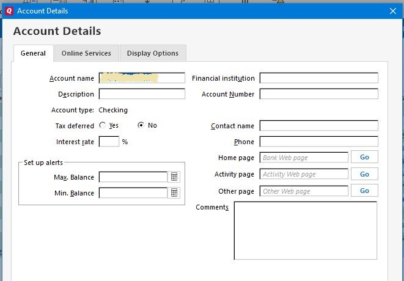Click the Min. Balance input box

click(133, 192)
